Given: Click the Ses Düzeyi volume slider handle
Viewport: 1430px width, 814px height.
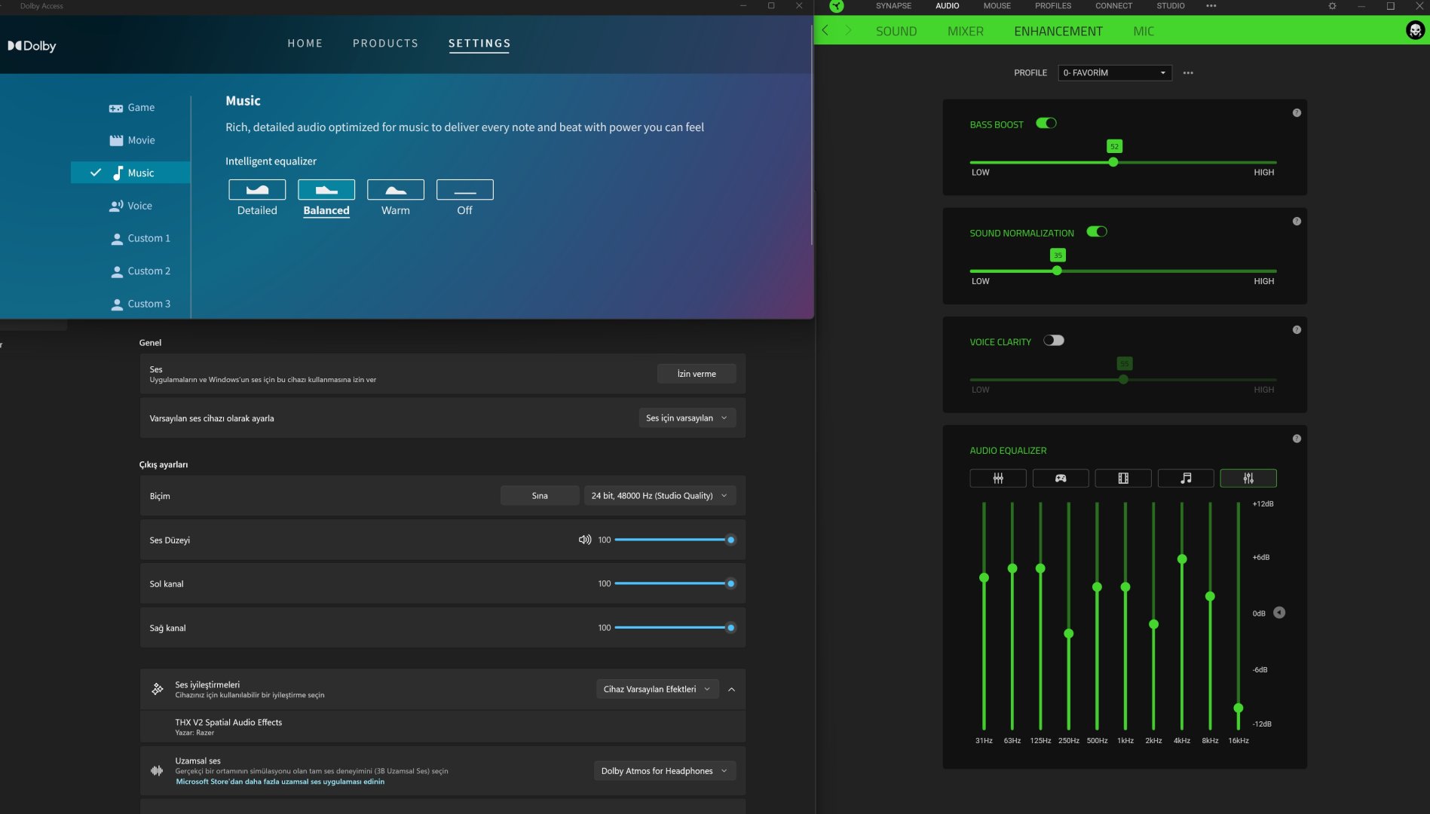Looking at the screenshot, I should [730, 540].
